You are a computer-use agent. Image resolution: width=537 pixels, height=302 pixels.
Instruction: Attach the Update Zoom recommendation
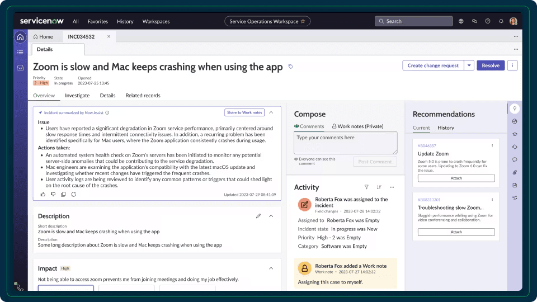[456, 178]
